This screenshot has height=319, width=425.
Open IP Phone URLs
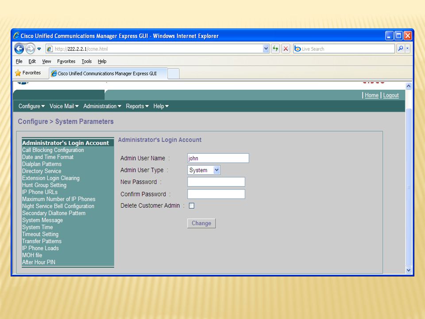click(39, 192)
